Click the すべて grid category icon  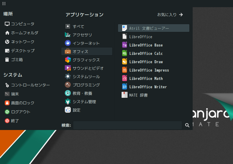click(68, 27)
